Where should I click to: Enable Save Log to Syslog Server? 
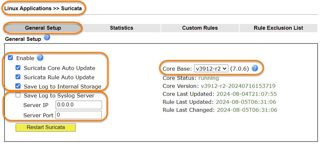coord(18,95)
